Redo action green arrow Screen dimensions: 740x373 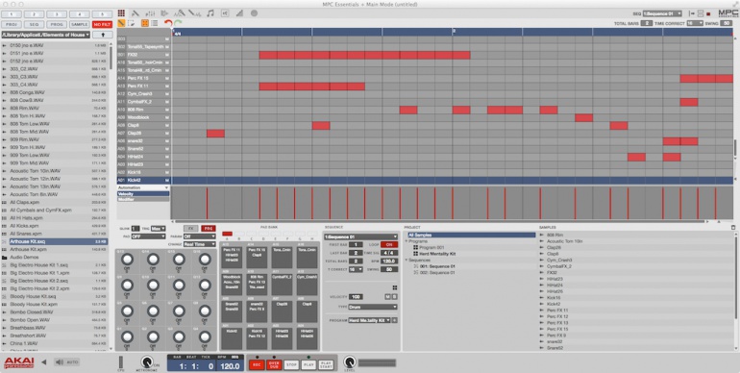tap(178, 23)
